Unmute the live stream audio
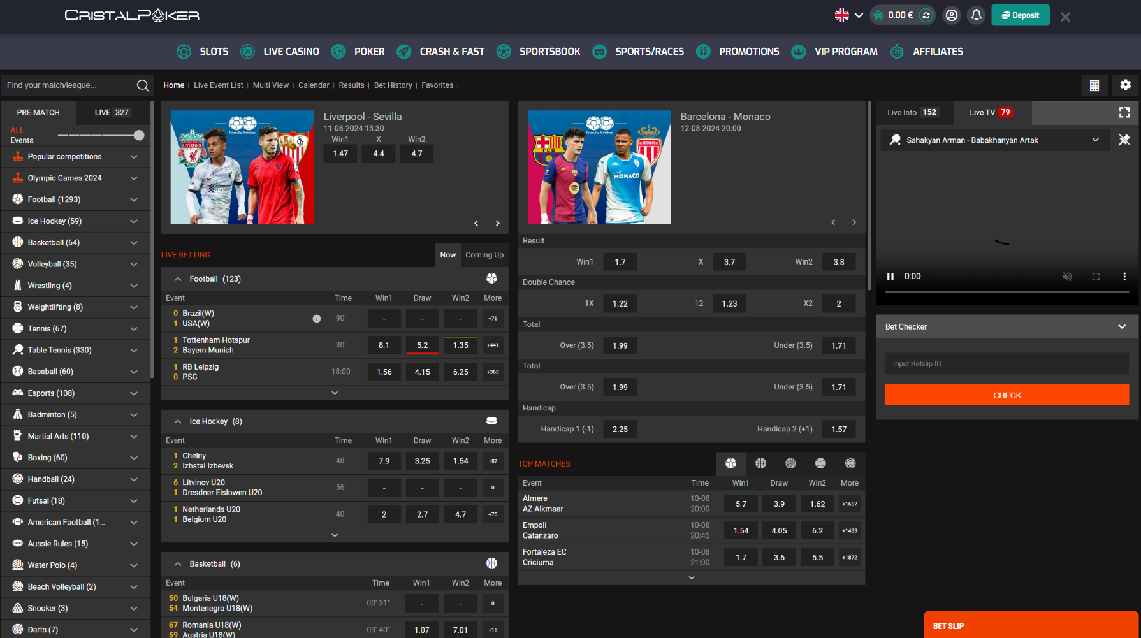The height and width of the screenshot is (638, 1141). (x=1066, y=277)
